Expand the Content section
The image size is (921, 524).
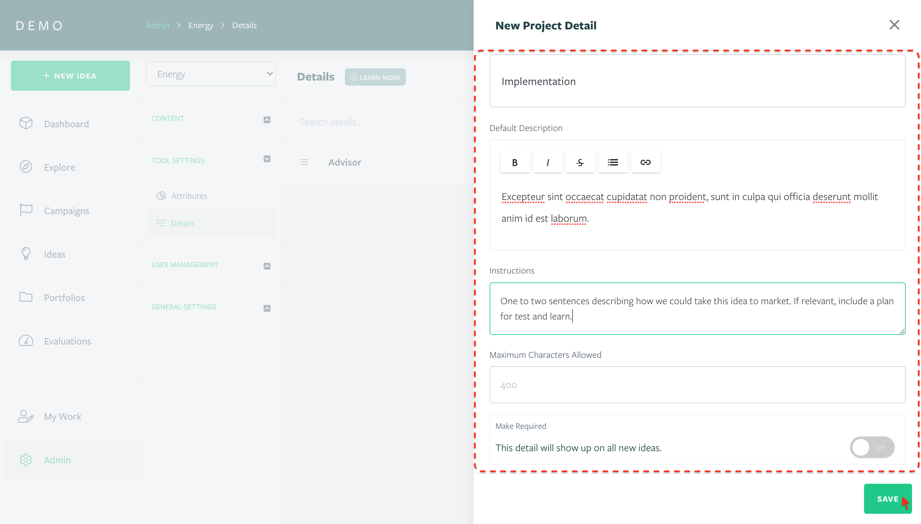267,119
